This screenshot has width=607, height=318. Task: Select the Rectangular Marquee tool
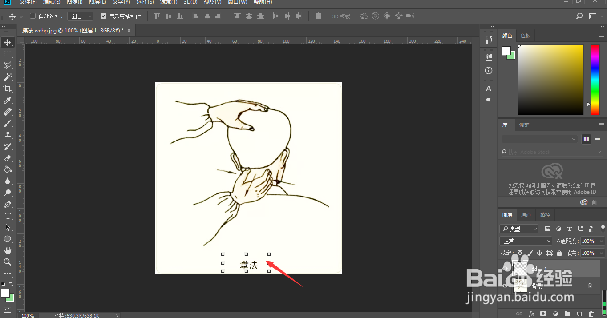pyautogui.click(x=8, y=54)
